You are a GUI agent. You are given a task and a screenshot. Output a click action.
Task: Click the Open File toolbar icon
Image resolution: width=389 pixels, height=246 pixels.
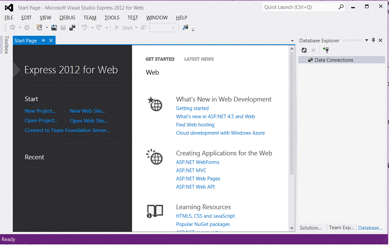(x=54, y=27)
